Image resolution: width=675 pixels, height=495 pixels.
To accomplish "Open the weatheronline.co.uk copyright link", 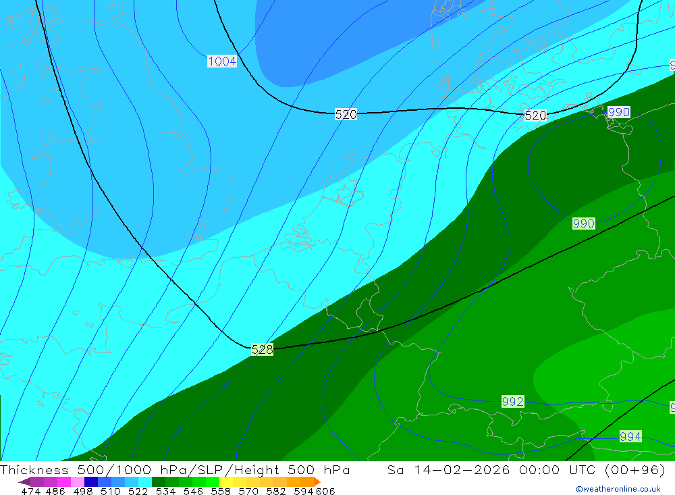I will tap(618, 489).
